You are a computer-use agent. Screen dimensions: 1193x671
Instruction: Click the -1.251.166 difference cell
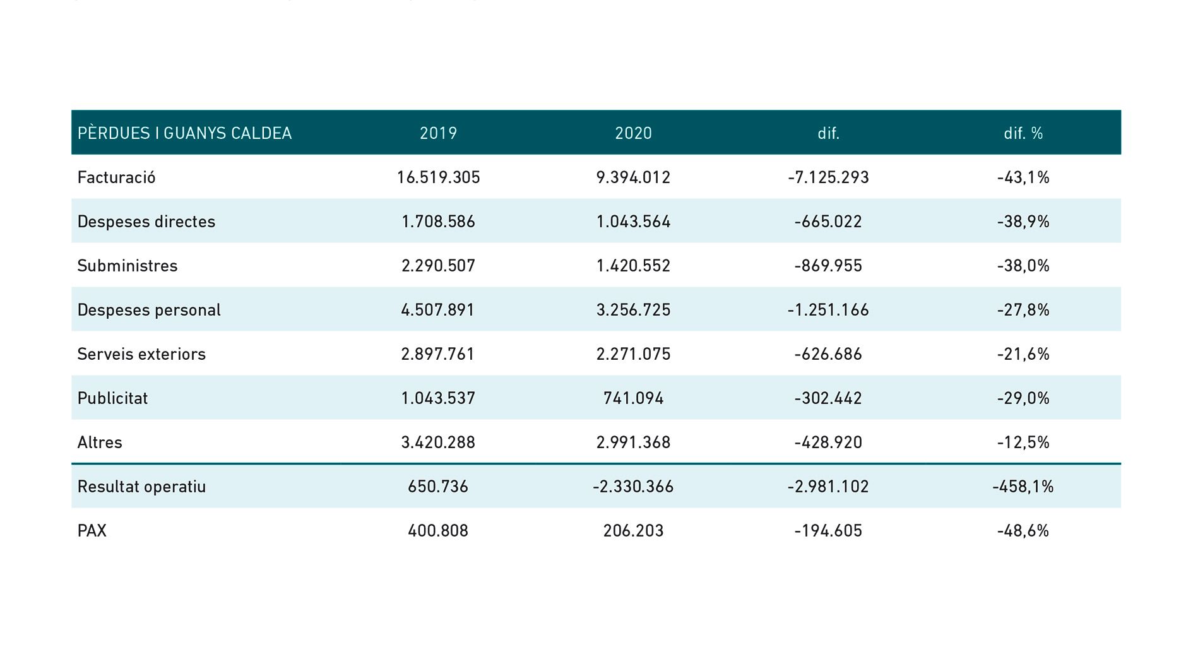point(828,310)
